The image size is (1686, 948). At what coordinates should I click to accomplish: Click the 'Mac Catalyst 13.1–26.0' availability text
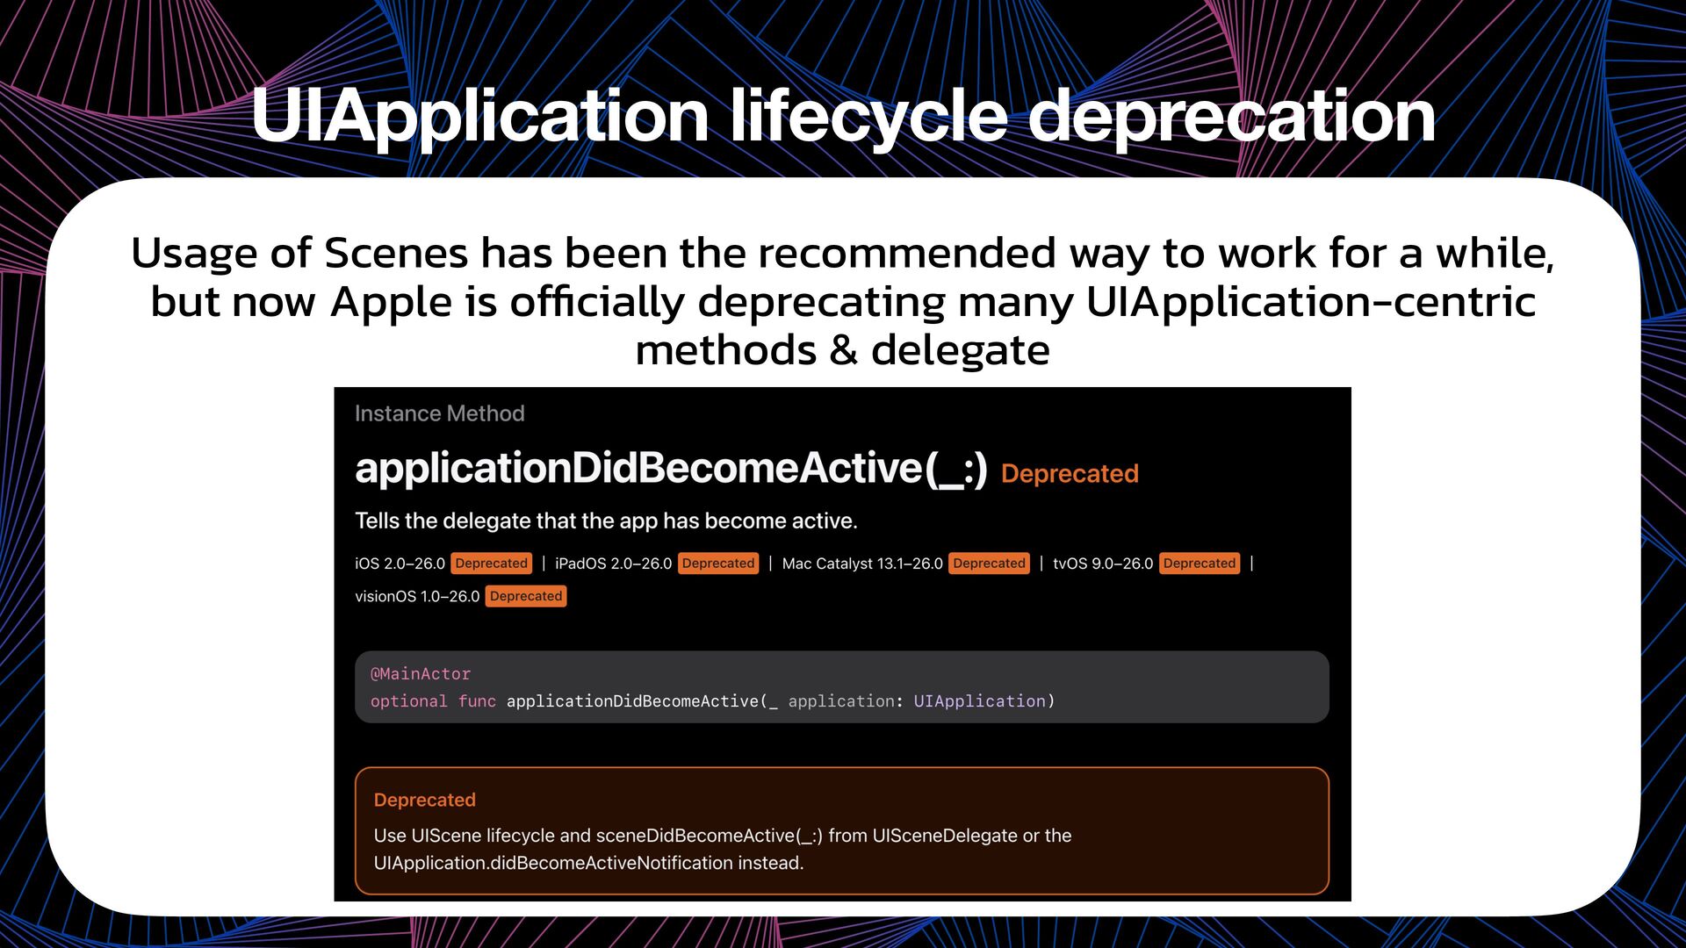[862, 564]
